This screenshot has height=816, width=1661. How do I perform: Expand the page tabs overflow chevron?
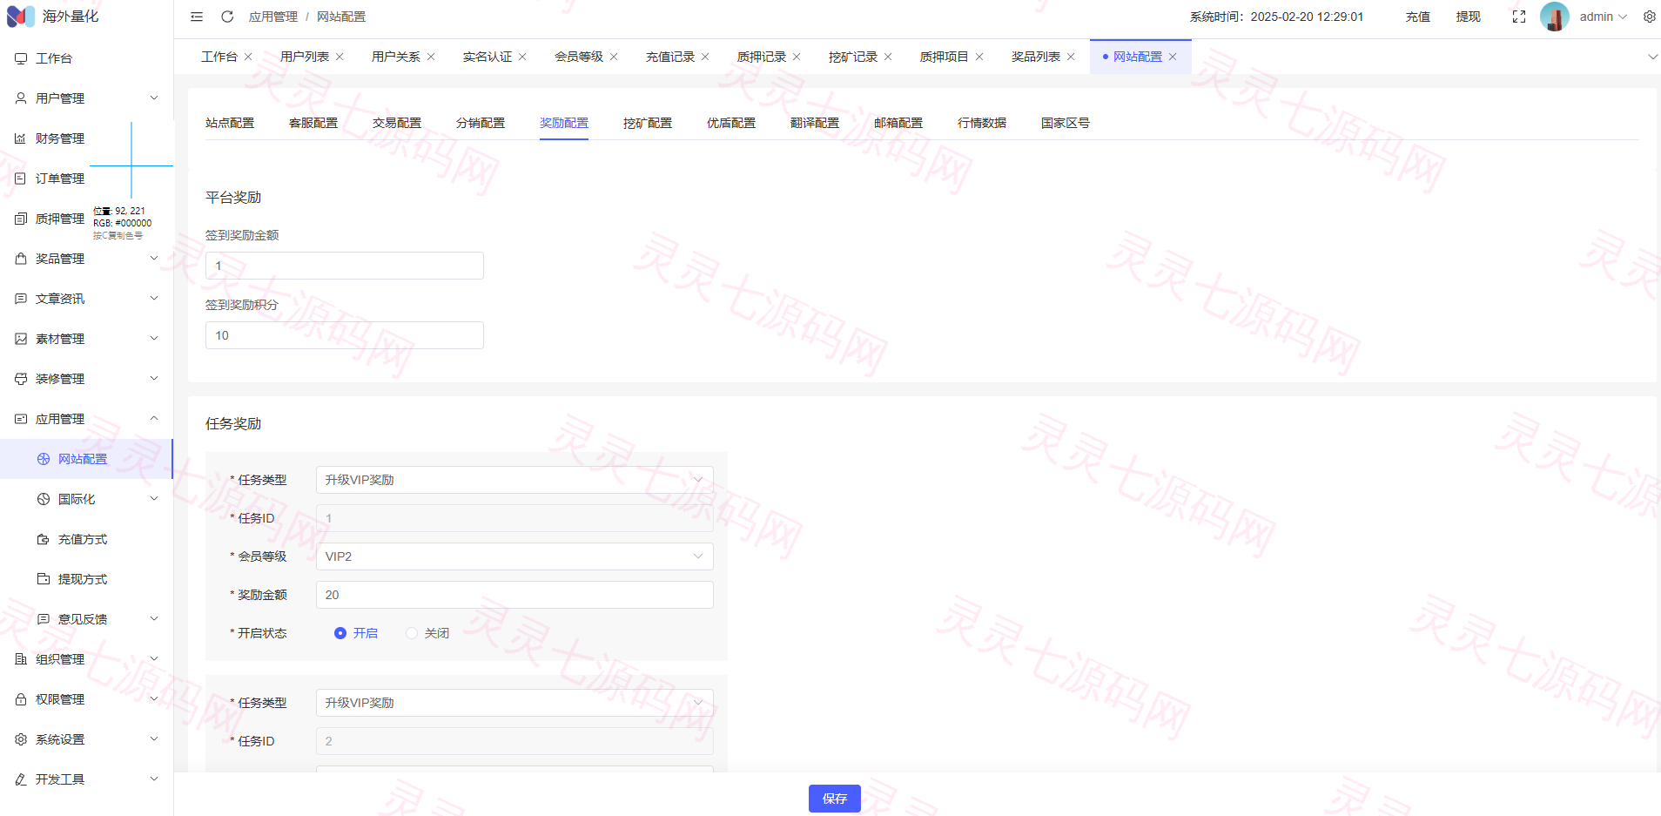point(1652,57)
